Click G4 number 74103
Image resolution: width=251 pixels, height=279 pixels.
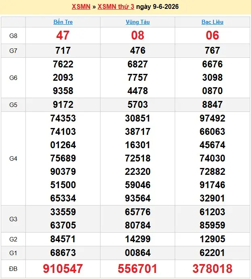tap(63, 132)
